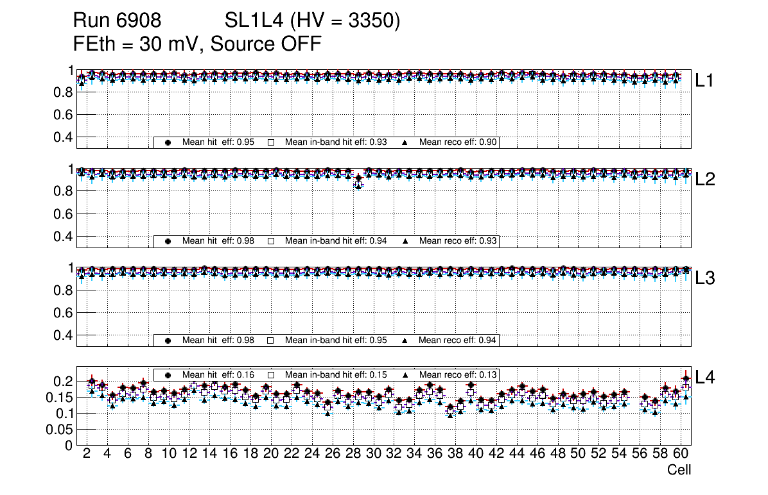Click the open square legend marker in L4
The width and height of the screenshot is (768, 495).
tap(271, 374)
